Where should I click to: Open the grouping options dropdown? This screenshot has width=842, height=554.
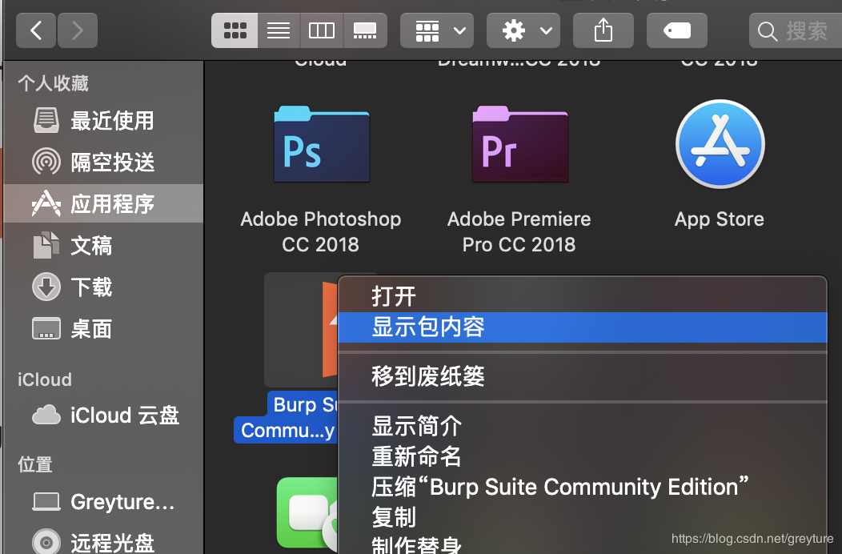pyautogui.click(x=436, y=30)
